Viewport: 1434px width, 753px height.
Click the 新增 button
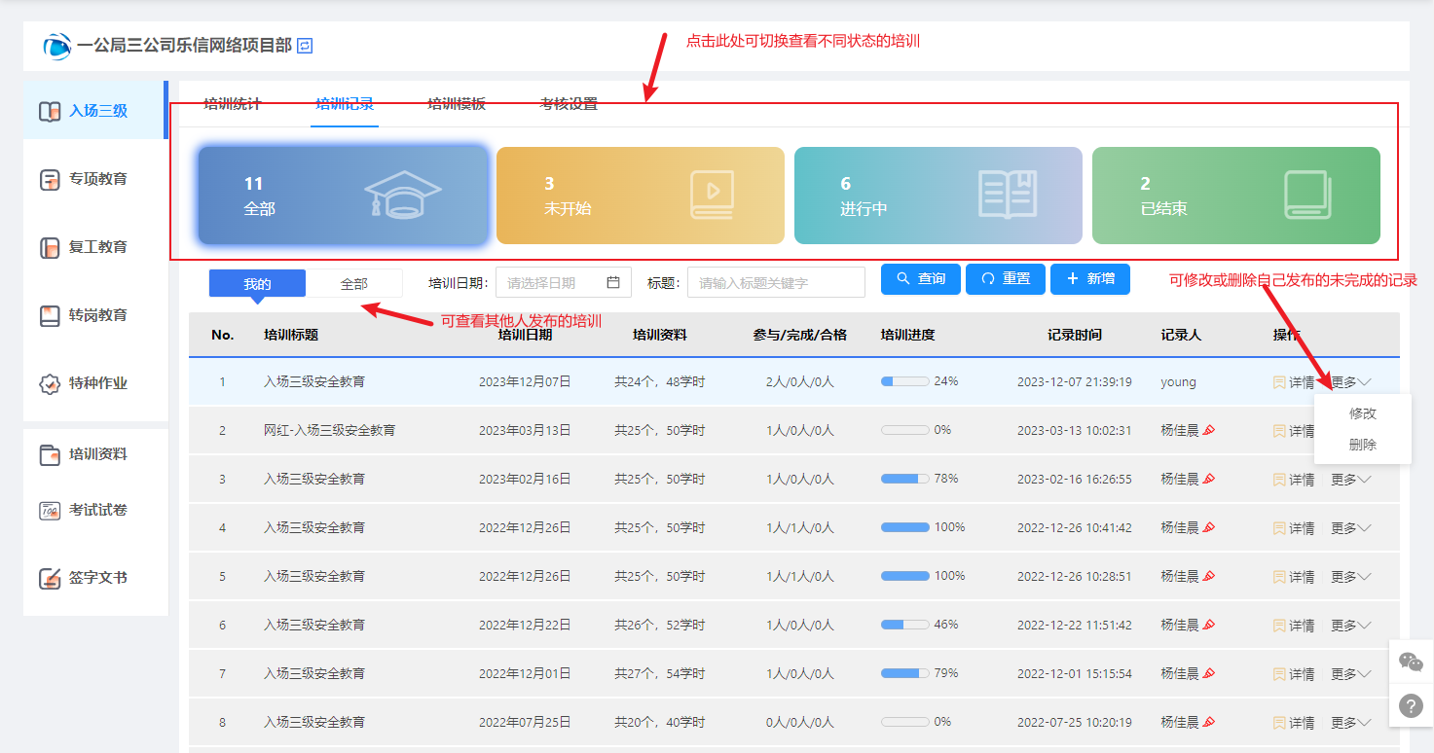tap(1089, 279)
